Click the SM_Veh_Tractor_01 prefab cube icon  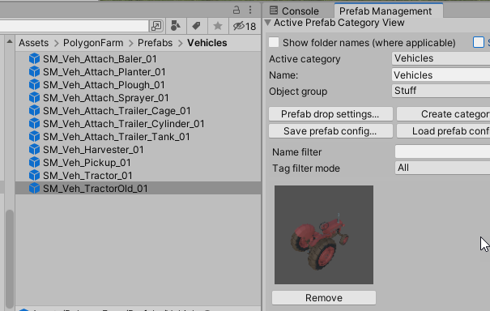coord(34,176)
